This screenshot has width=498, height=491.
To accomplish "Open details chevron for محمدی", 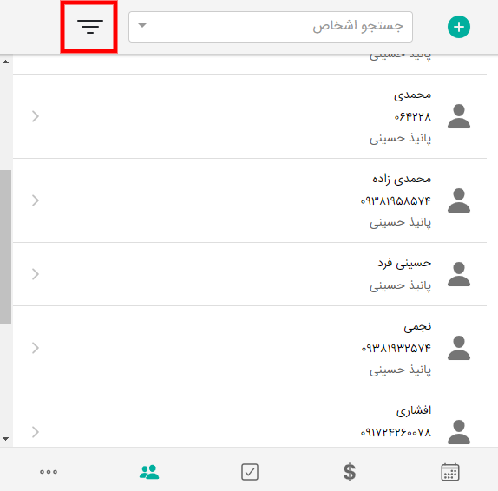I will (36, 116).
